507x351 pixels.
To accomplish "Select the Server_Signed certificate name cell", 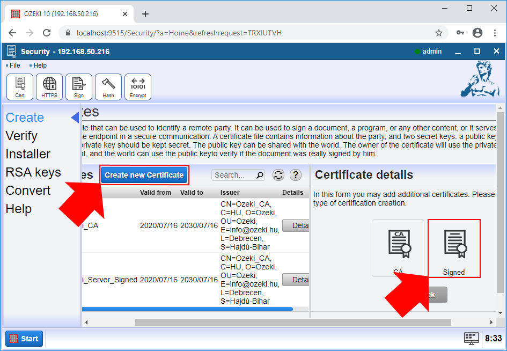I will click(x=110, y=280).
